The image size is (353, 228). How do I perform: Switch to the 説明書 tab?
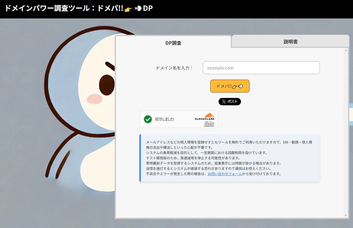[290, 41]
